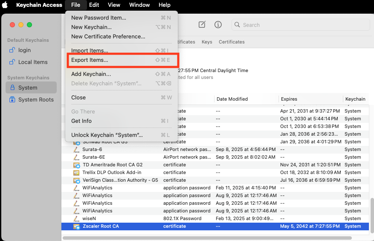
Task: Choose Unlock Keychain "System" menu entry
Action: click(x=122, y=135)
